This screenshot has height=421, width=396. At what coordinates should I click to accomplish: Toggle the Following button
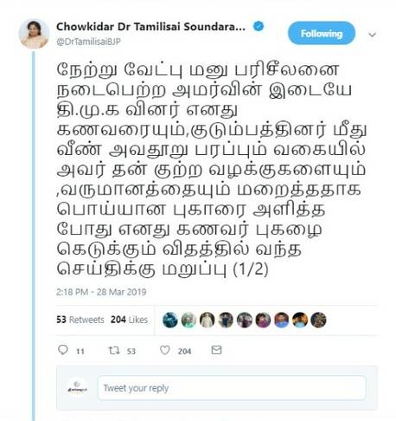point(322,33)
